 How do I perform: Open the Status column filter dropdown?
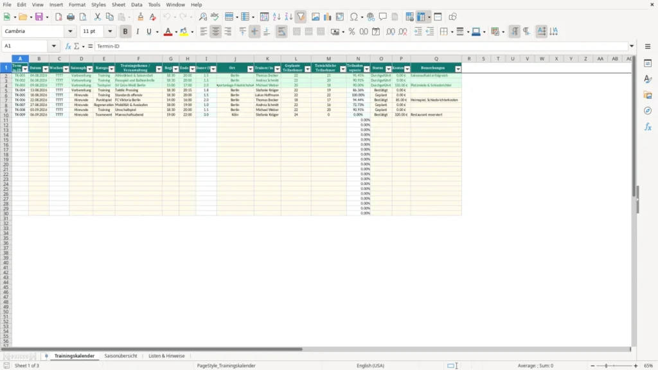pos(388,69)
